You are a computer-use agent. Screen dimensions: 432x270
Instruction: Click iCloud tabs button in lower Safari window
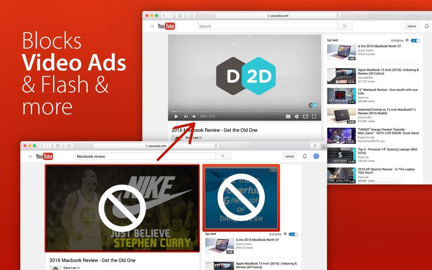[69, 146]
